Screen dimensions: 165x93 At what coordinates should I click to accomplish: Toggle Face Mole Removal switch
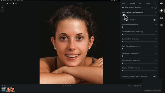click(155, 20)
